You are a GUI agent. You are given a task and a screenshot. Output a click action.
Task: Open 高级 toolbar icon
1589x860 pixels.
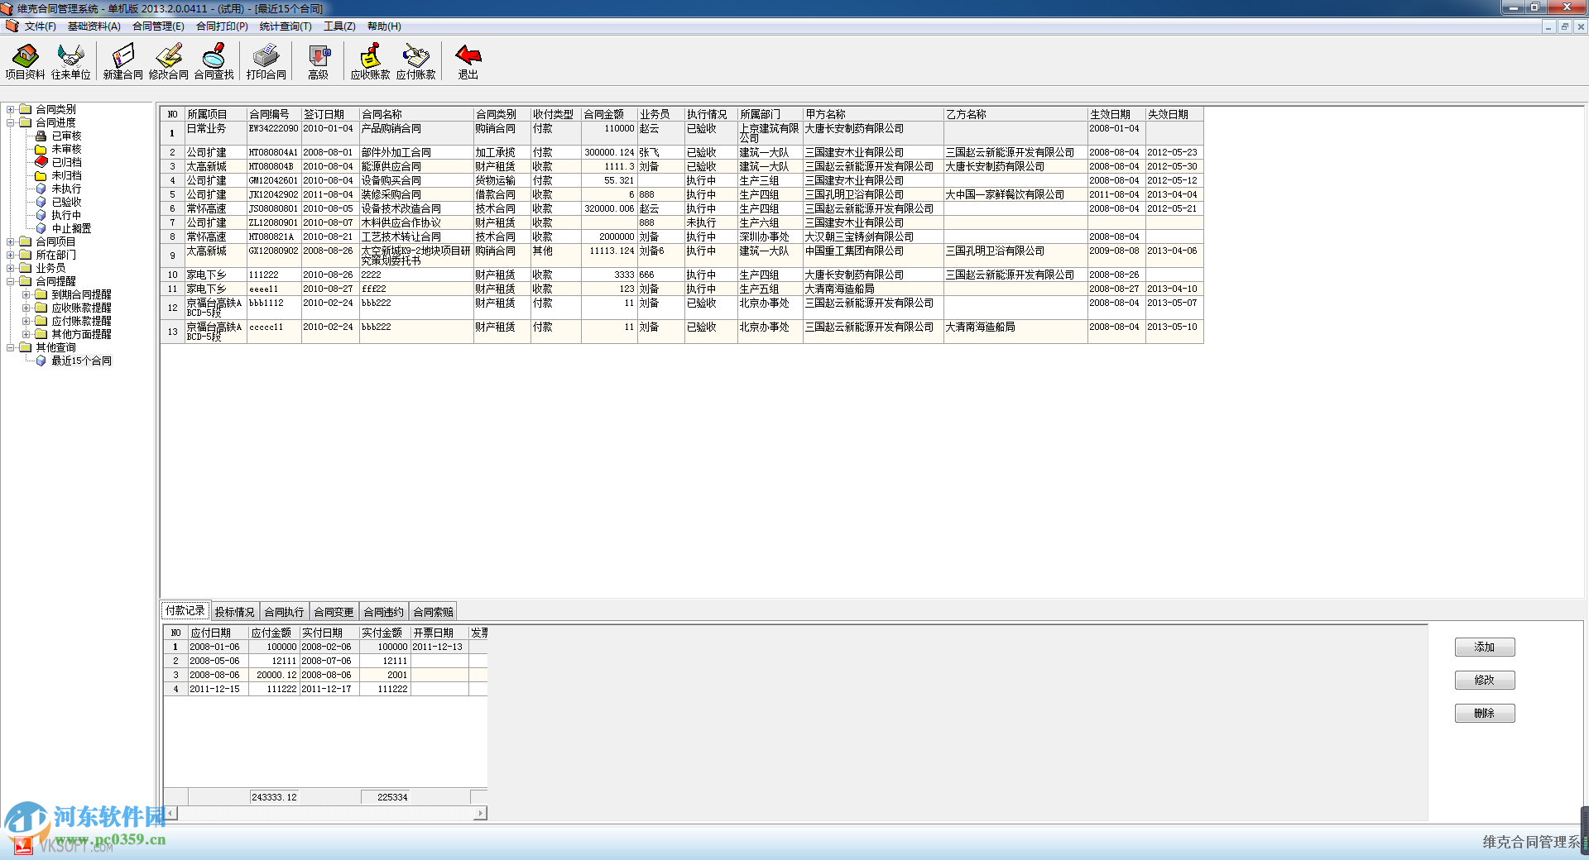tap(318, 62)
